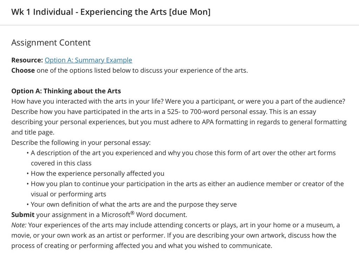Image resolution: width=359 pixels, height=253 pixels.
Task: Click the 'Option A: Thinking about the Arts' heading
Action: [66, 91]
